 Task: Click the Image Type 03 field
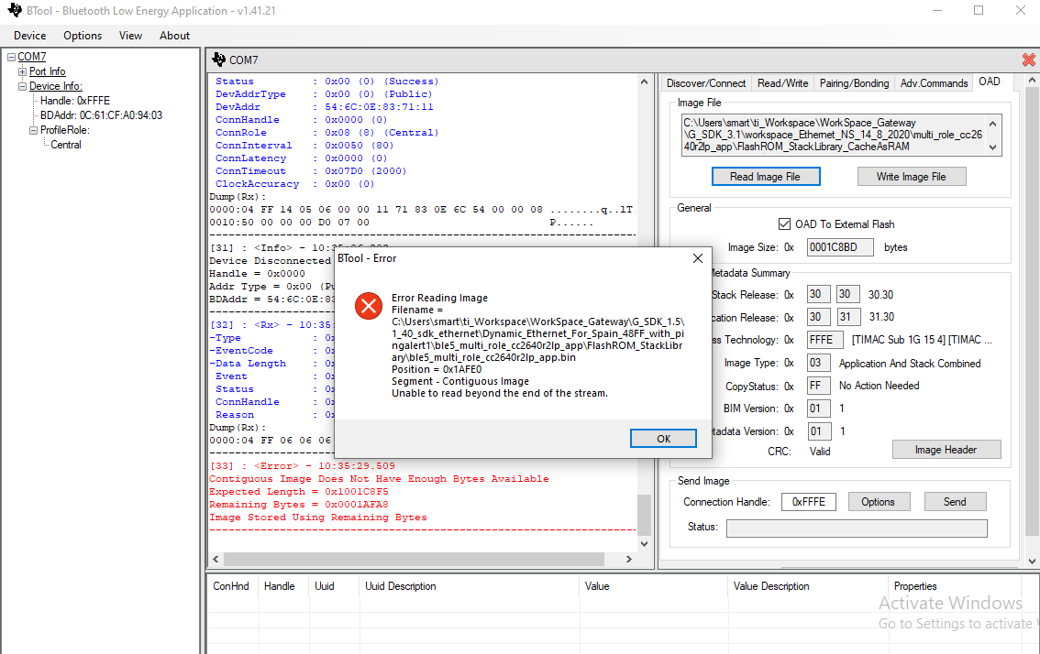[818, 363]
